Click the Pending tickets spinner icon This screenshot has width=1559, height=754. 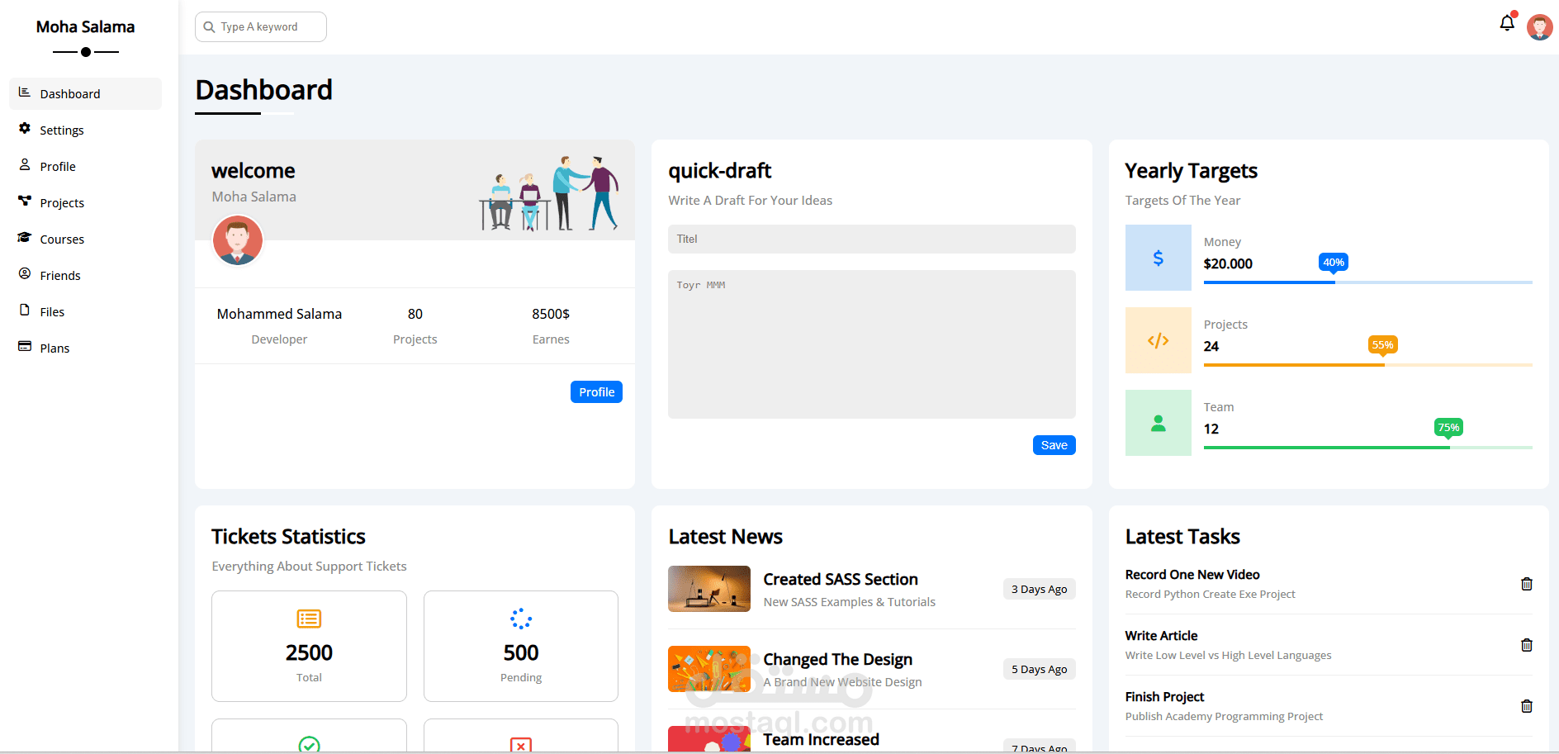point(521,619)
